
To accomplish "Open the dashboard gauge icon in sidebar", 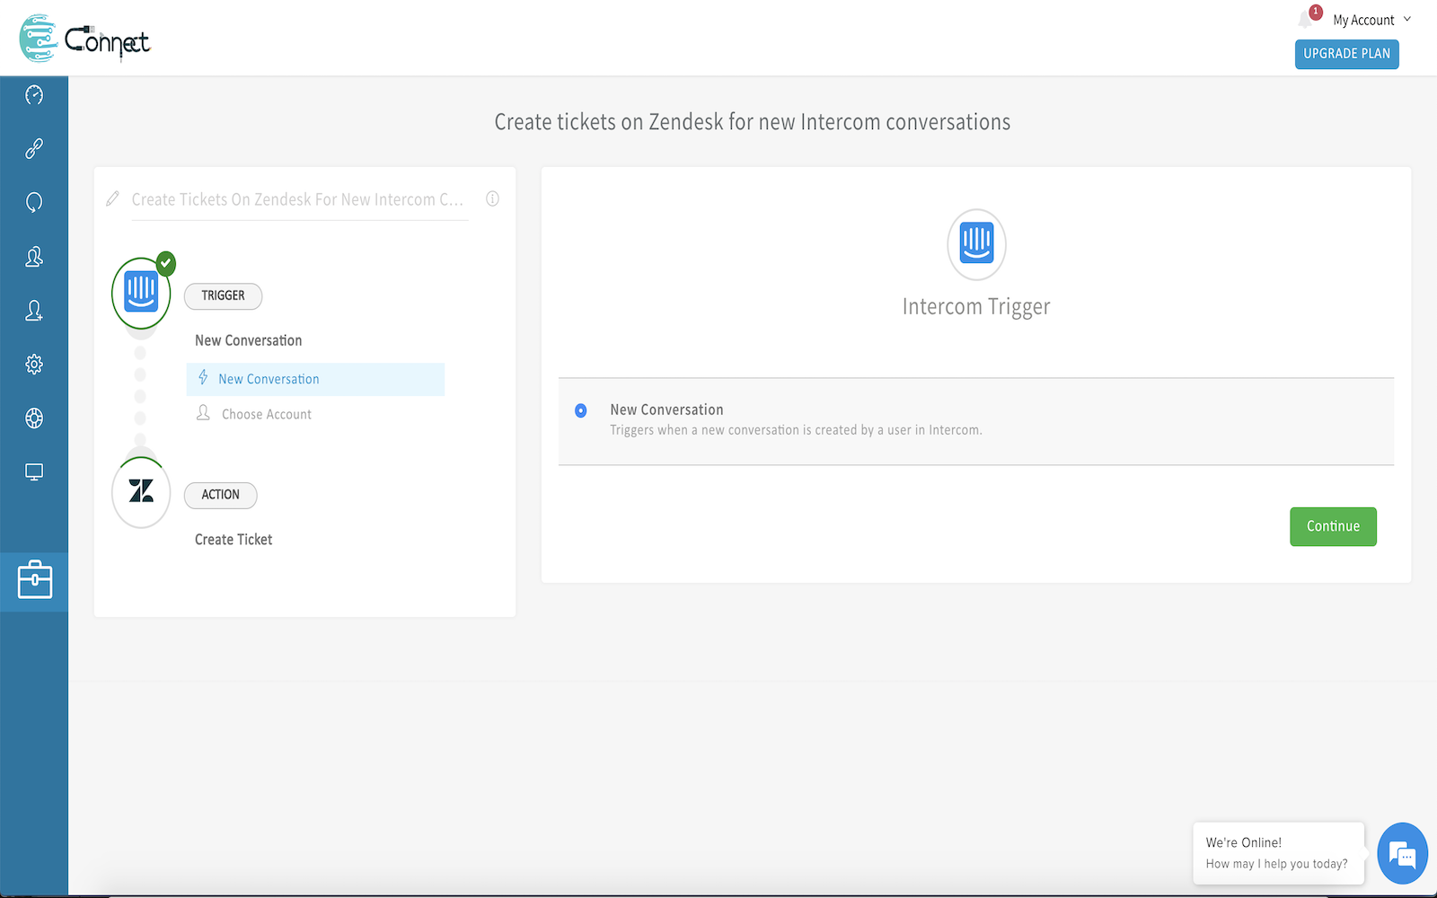I will pyautogui.click(x=34, y=95).
